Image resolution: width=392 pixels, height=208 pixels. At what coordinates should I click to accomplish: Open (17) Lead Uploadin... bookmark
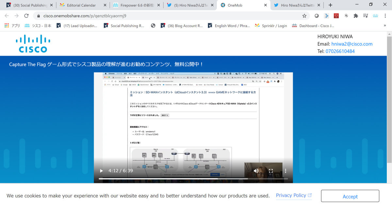point(77,26)
